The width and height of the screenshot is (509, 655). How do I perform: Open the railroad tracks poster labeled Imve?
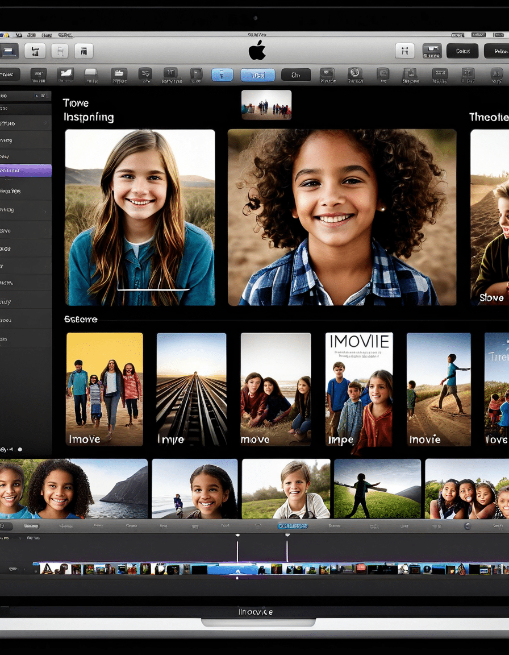point(191,389)
